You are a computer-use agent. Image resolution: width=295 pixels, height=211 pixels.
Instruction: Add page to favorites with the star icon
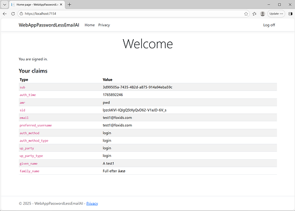tap(246, 14)
